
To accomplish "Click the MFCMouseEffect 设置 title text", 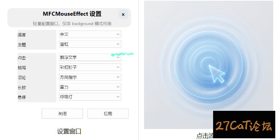I will pyautogui.click(x=72, y=14).
